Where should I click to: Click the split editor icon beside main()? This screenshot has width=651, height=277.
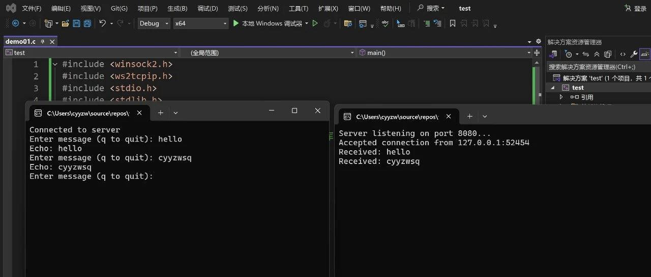[x=538, y=52]
